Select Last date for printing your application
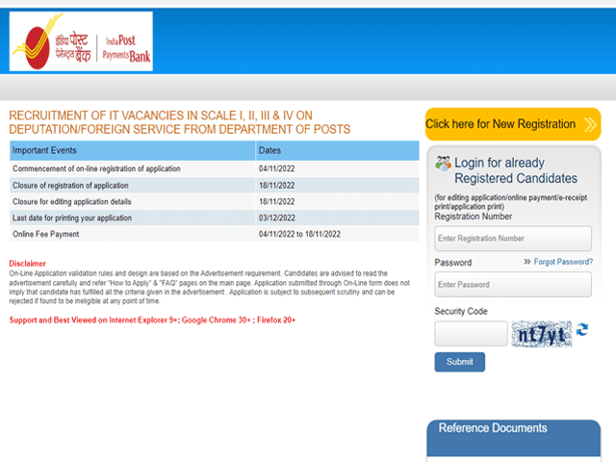 click(72, 218)
